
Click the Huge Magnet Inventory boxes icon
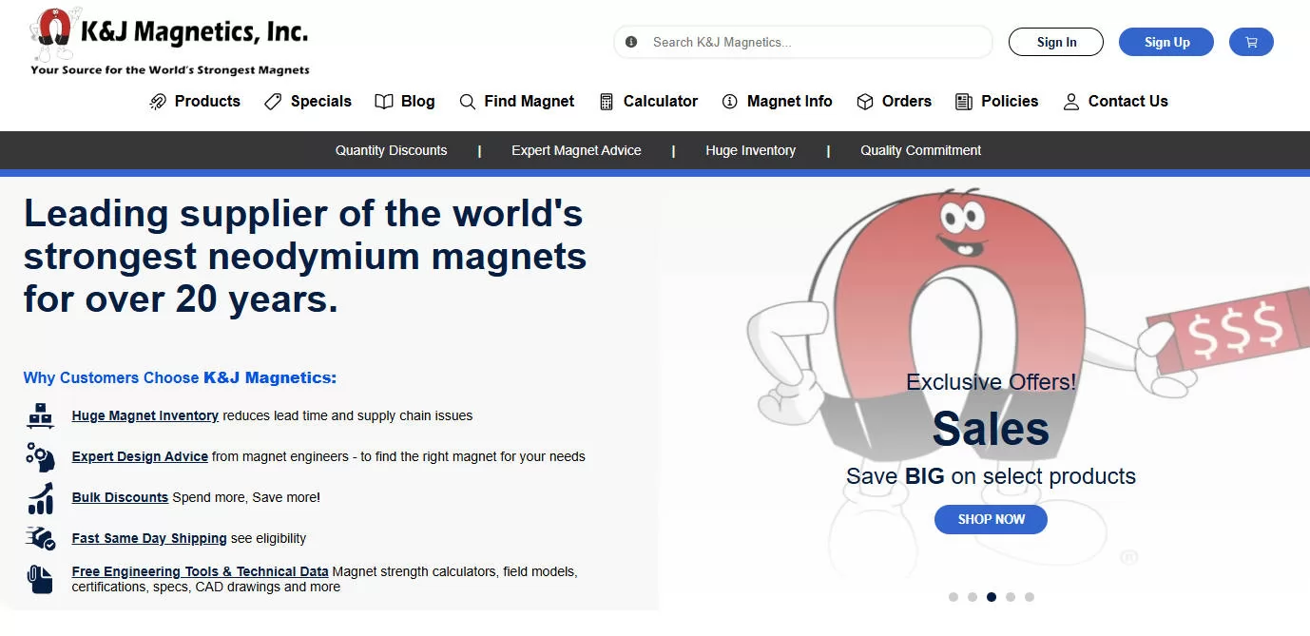click(41, 415)
